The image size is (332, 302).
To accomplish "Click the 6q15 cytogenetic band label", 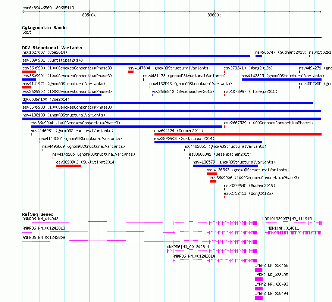I will click(27, 32).
